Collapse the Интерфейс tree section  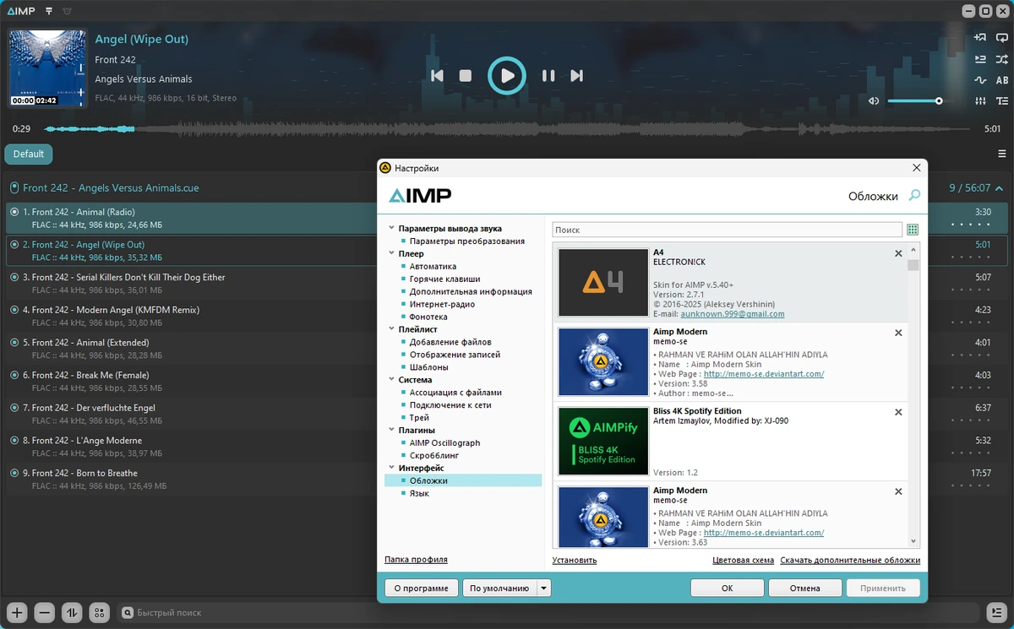pyautogui.click(x=391, y=468)
